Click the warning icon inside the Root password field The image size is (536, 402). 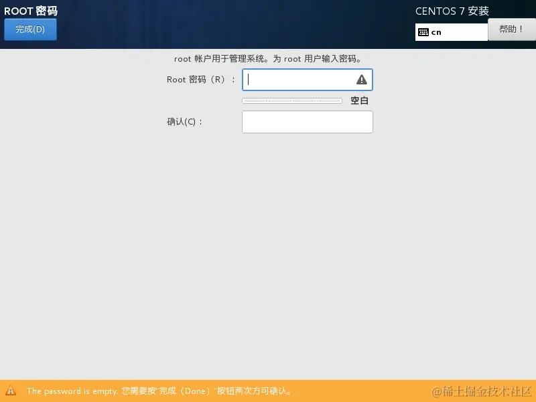pyautogui.click(x=361, y=80)
